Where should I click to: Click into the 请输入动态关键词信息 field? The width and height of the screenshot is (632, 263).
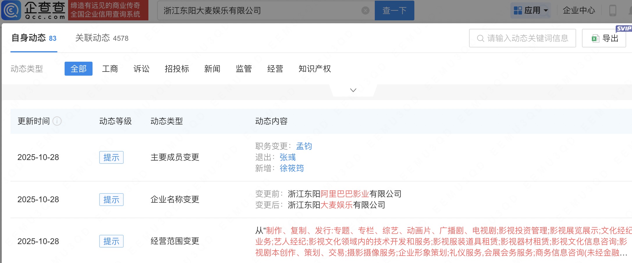pos(527,38)
